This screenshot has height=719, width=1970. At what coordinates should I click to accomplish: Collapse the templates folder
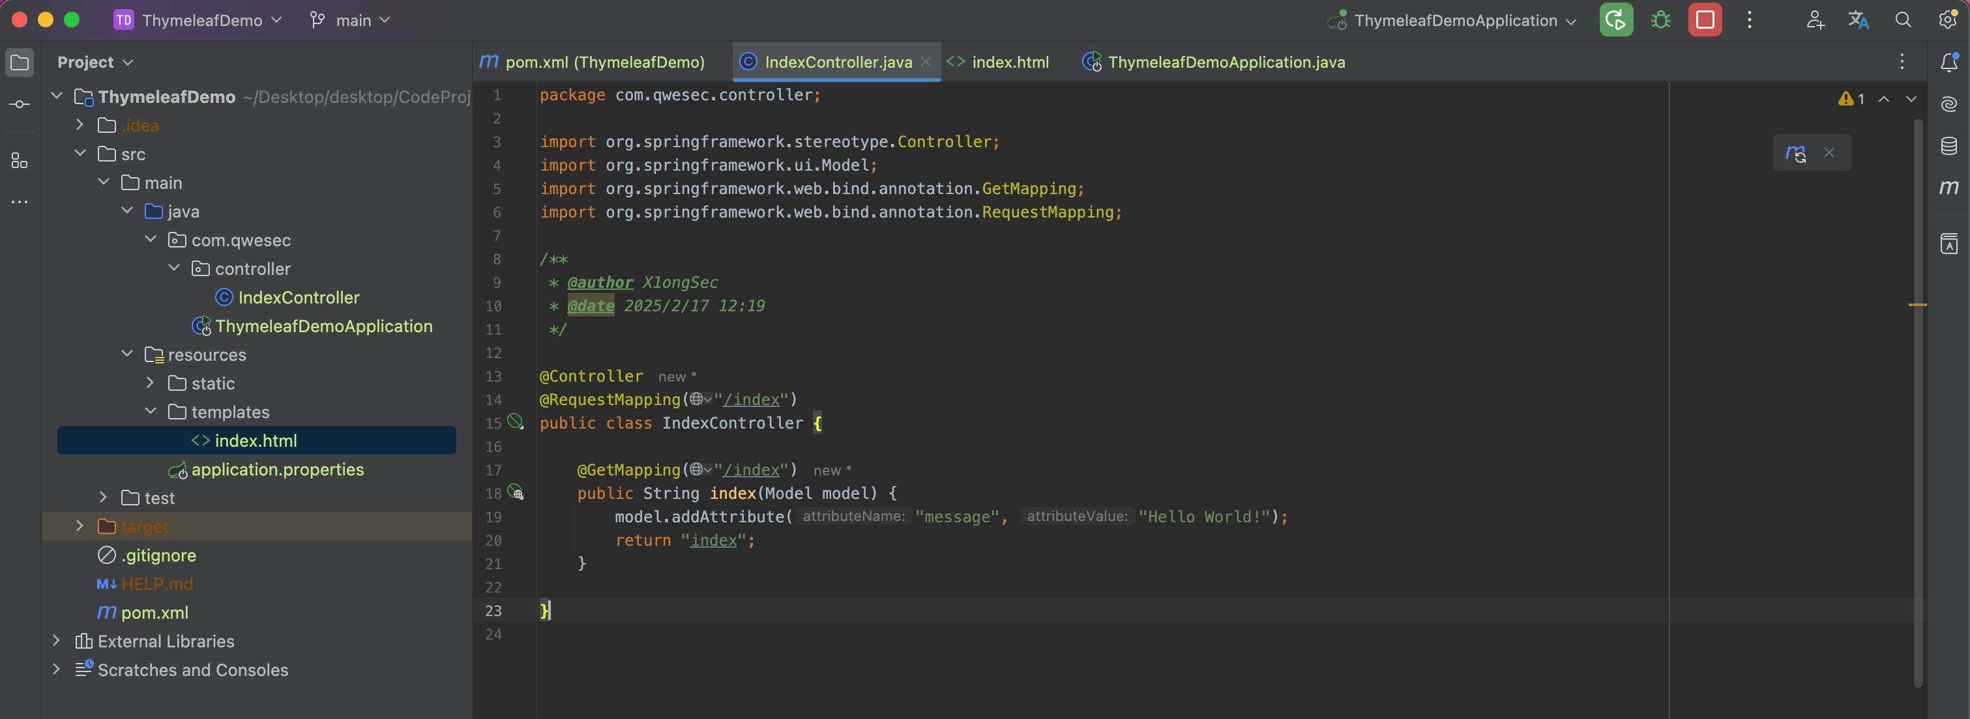(x=150, y=412)
